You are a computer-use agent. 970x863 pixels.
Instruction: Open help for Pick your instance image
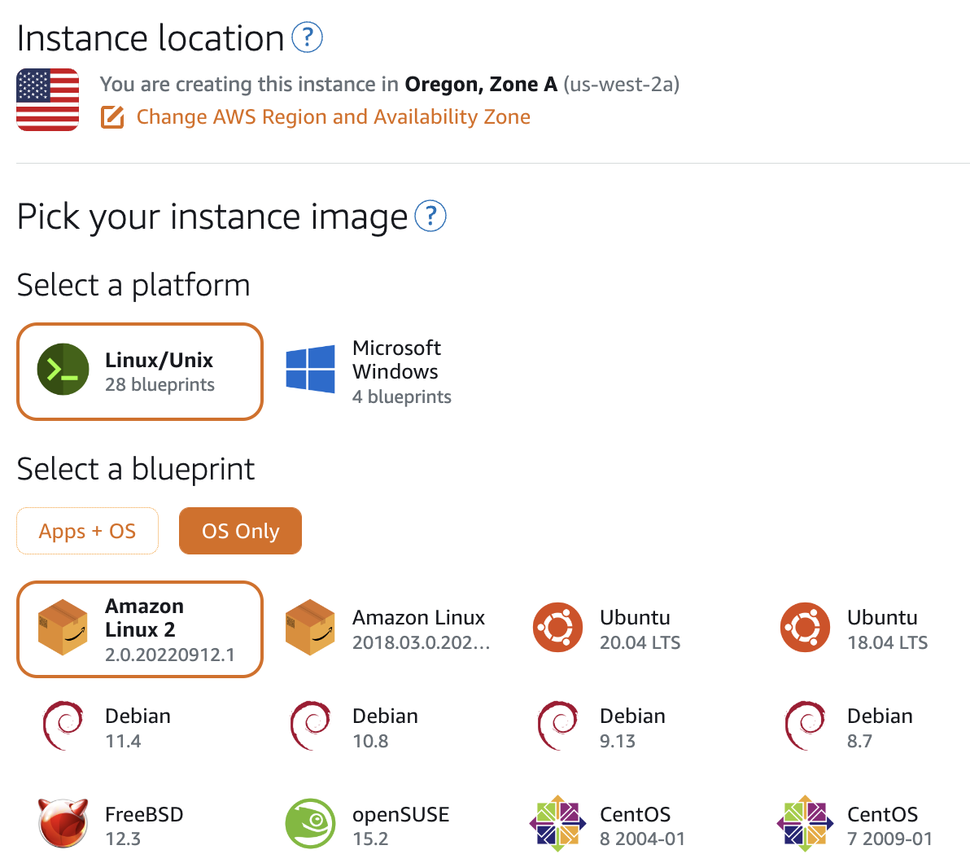point(430,216)
